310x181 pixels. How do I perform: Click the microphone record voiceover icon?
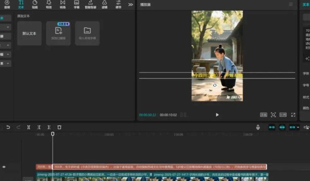click(258, 127)
